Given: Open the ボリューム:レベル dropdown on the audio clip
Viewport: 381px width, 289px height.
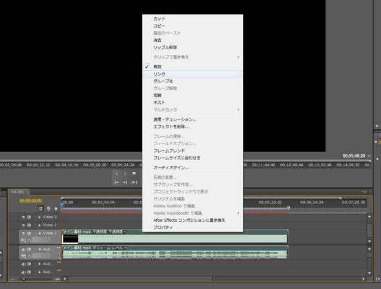Looking at the screenshot, I should tap(125, 248).
